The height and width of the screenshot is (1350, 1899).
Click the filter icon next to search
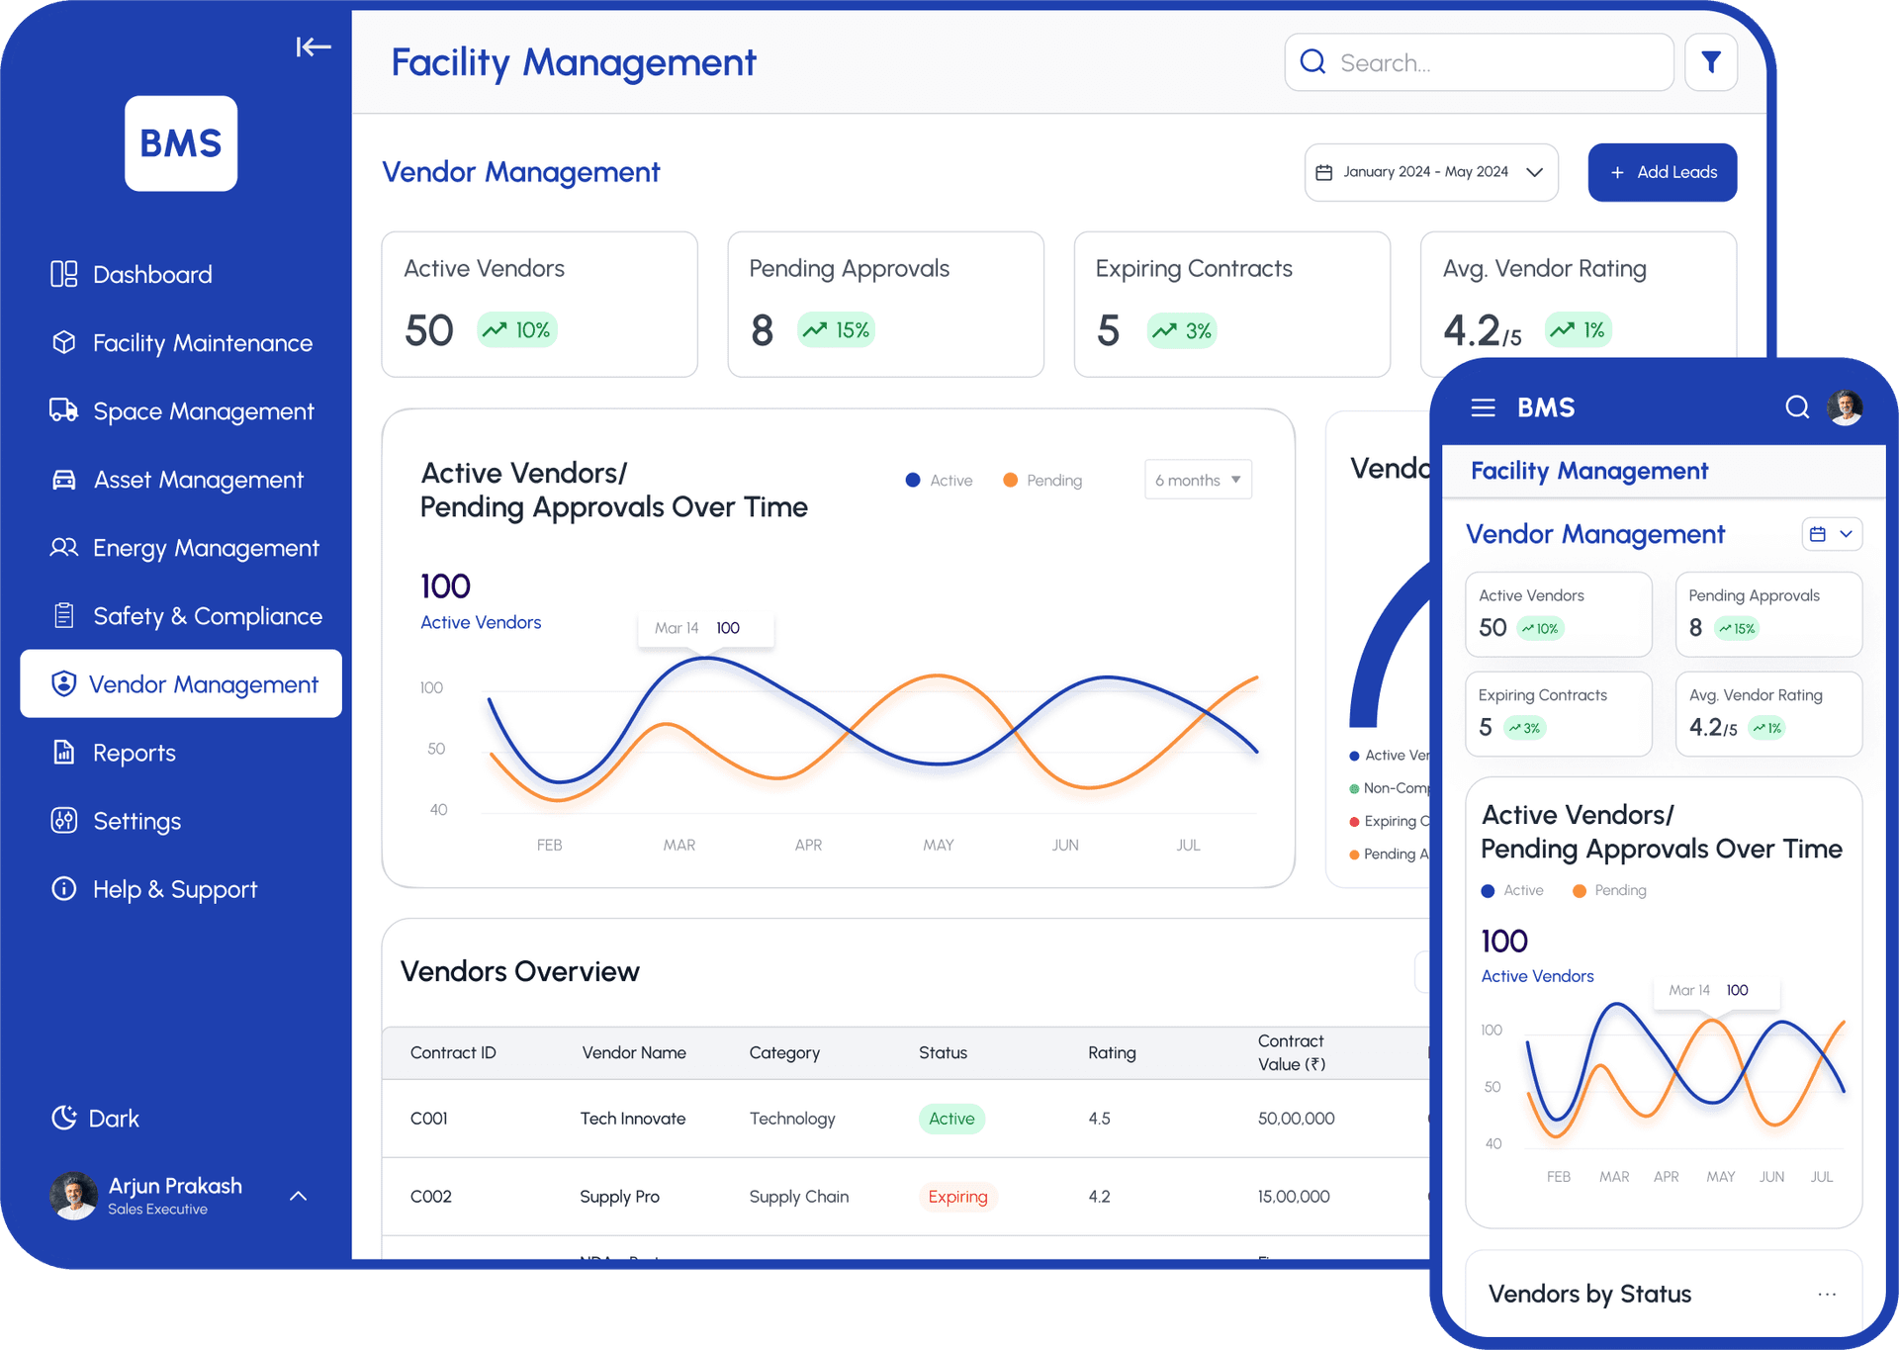pyautogui.click(x=1711, y=61)
